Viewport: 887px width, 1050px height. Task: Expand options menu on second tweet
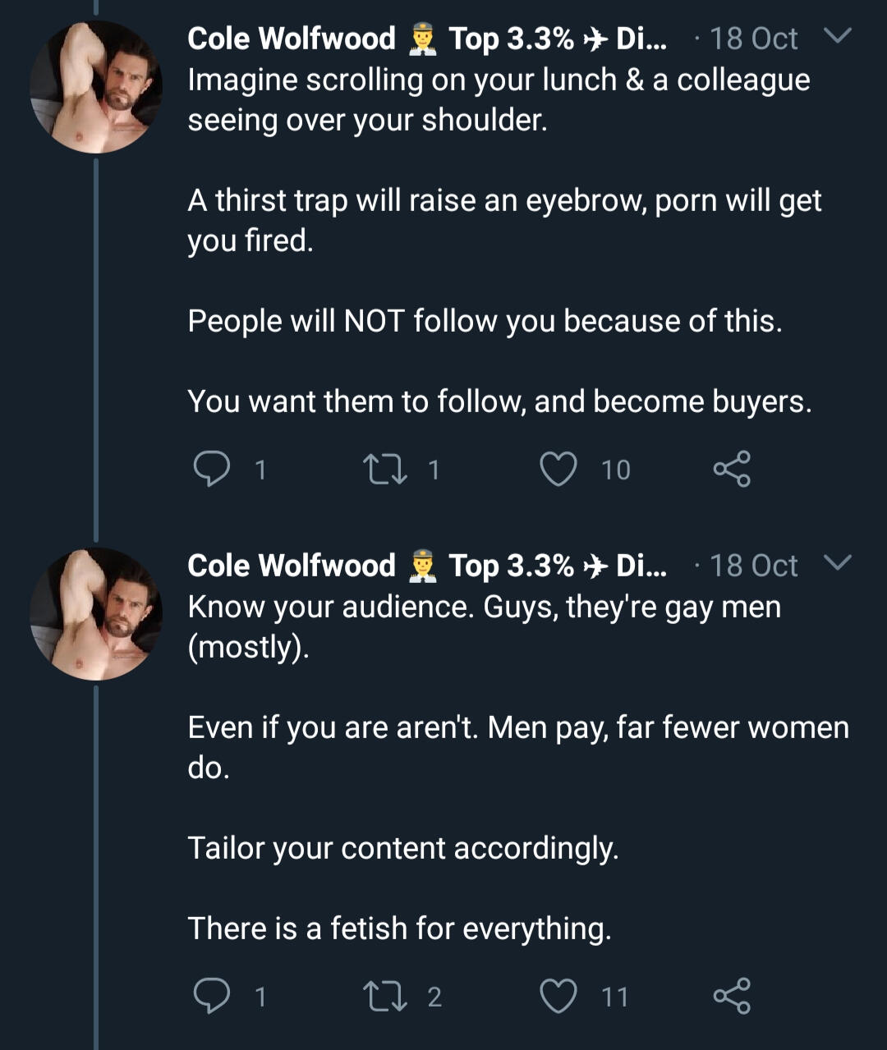tap(838, 564)
